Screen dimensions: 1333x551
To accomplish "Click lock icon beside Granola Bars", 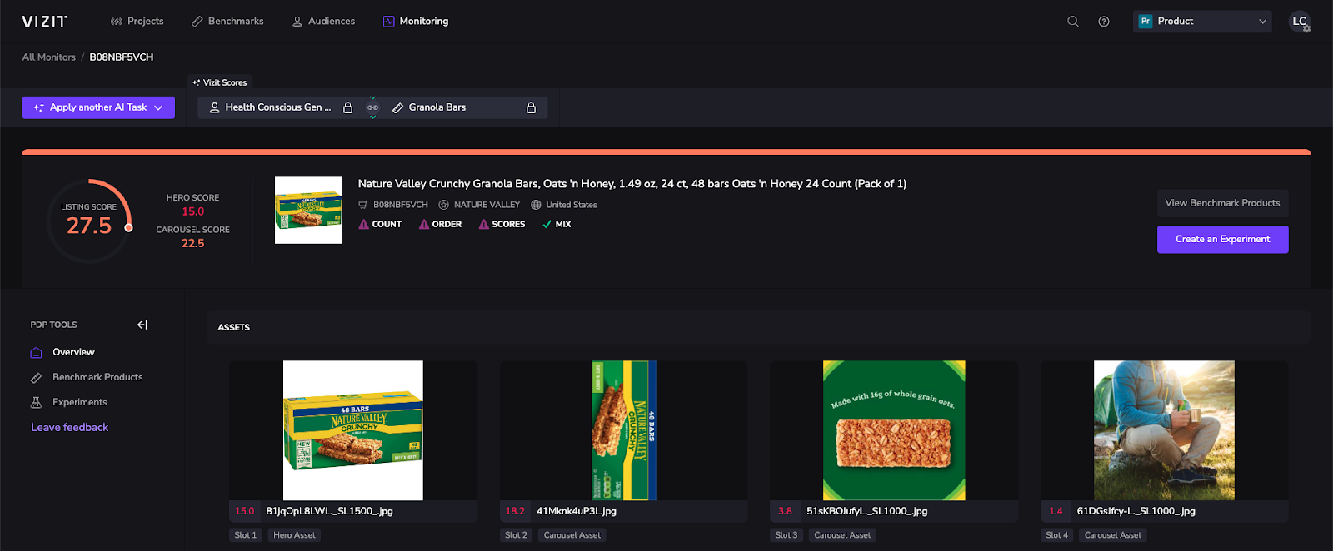I will pyautogui.click(x=531, y=107).
